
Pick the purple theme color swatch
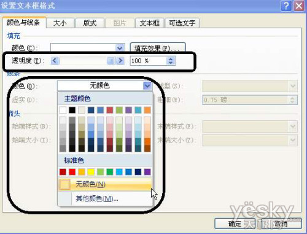coord(128,110)
